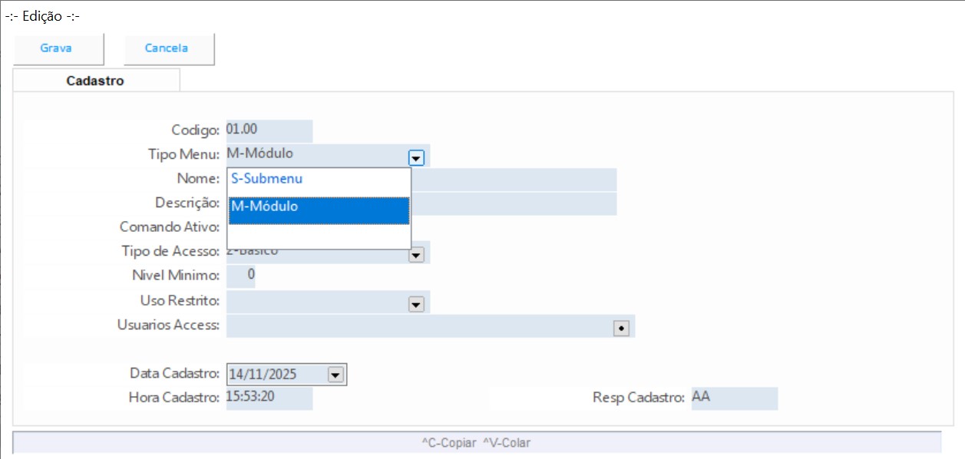Choose the highlighted M-Módulo option

tap(319, 207)
